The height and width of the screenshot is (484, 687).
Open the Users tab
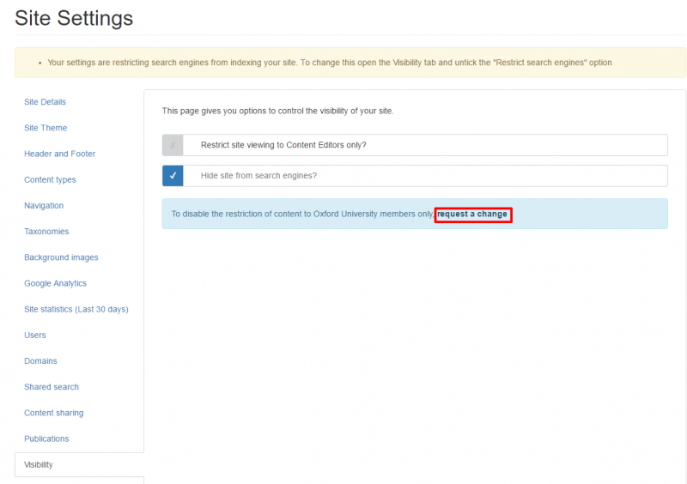35,335
